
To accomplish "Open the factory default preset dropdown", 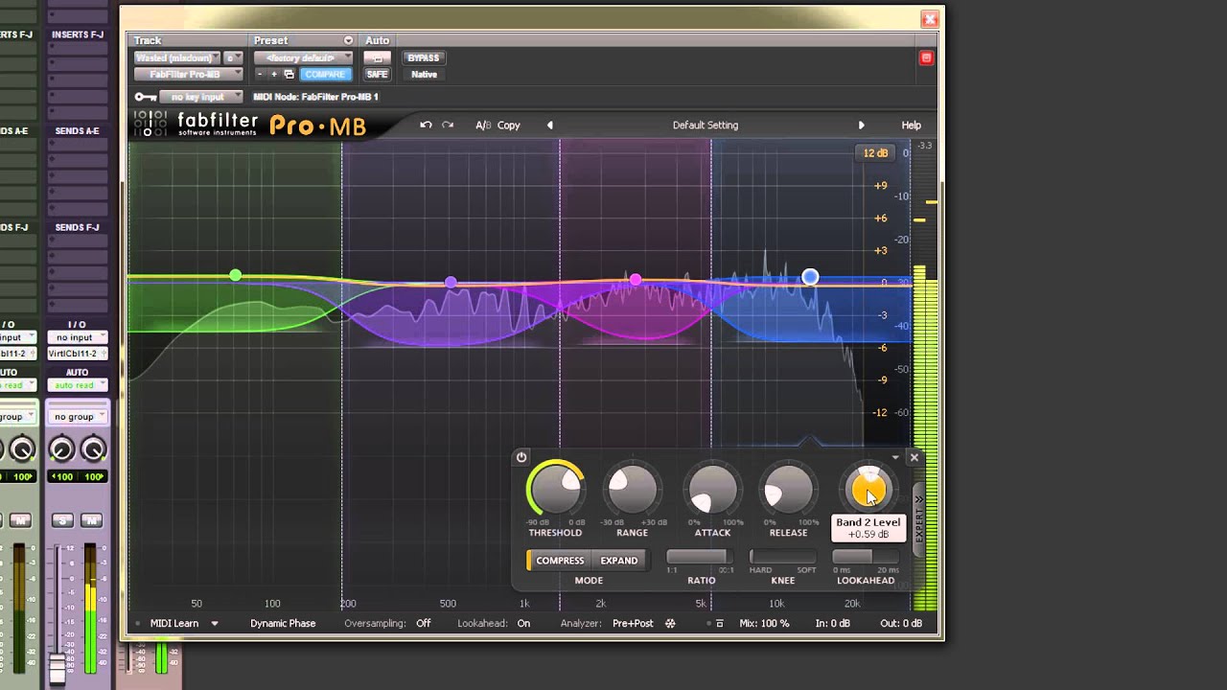I will (302, 58).
